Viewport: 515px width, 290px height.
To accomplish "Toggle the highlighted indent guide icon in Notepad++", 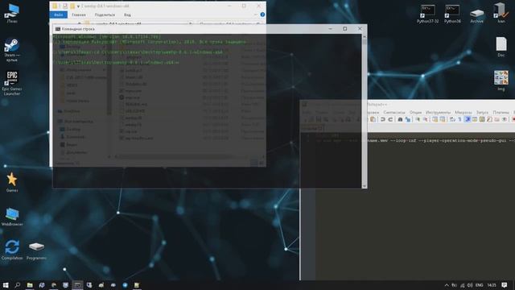I will [468, 119].
